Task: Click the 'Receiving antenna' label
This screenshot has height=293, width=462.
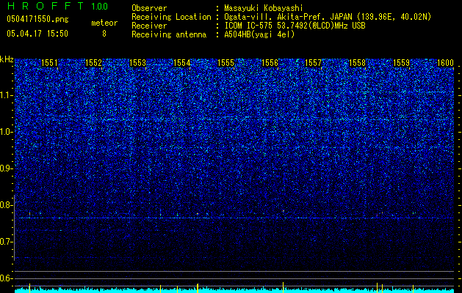Action: click(169, 34)
